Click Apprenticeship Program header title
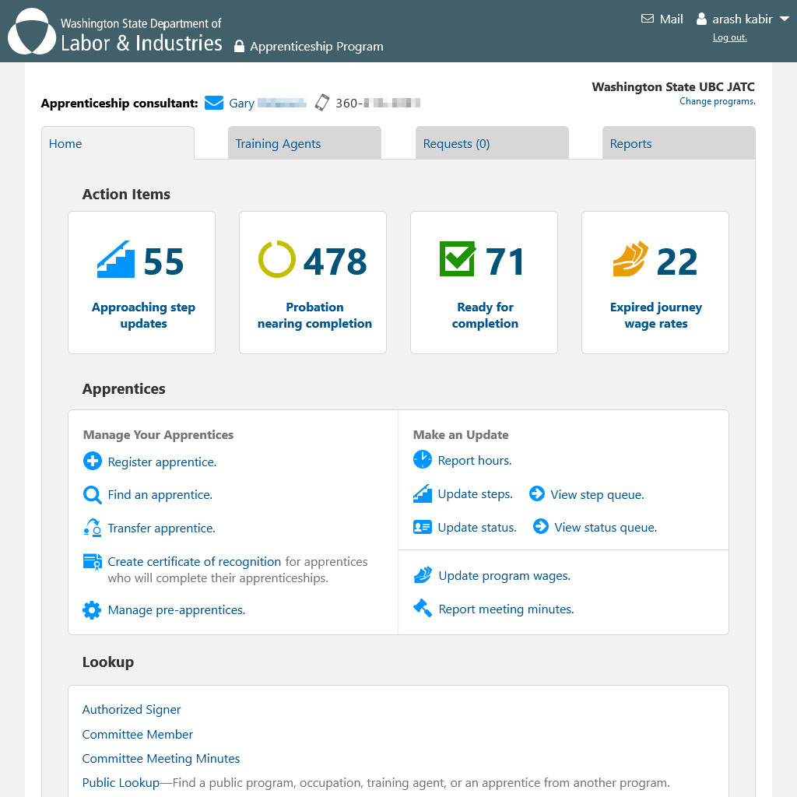 [x=317, y=46]
